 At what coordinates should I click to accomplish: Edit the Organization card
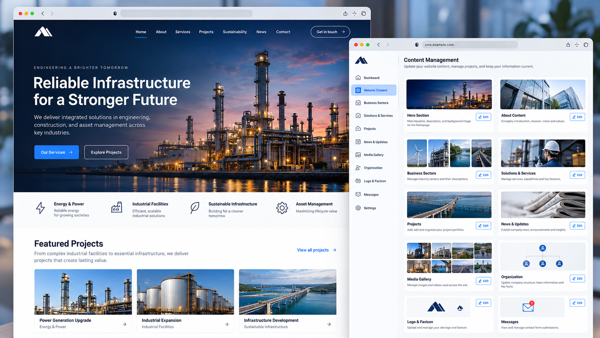(x=577, y=278)
